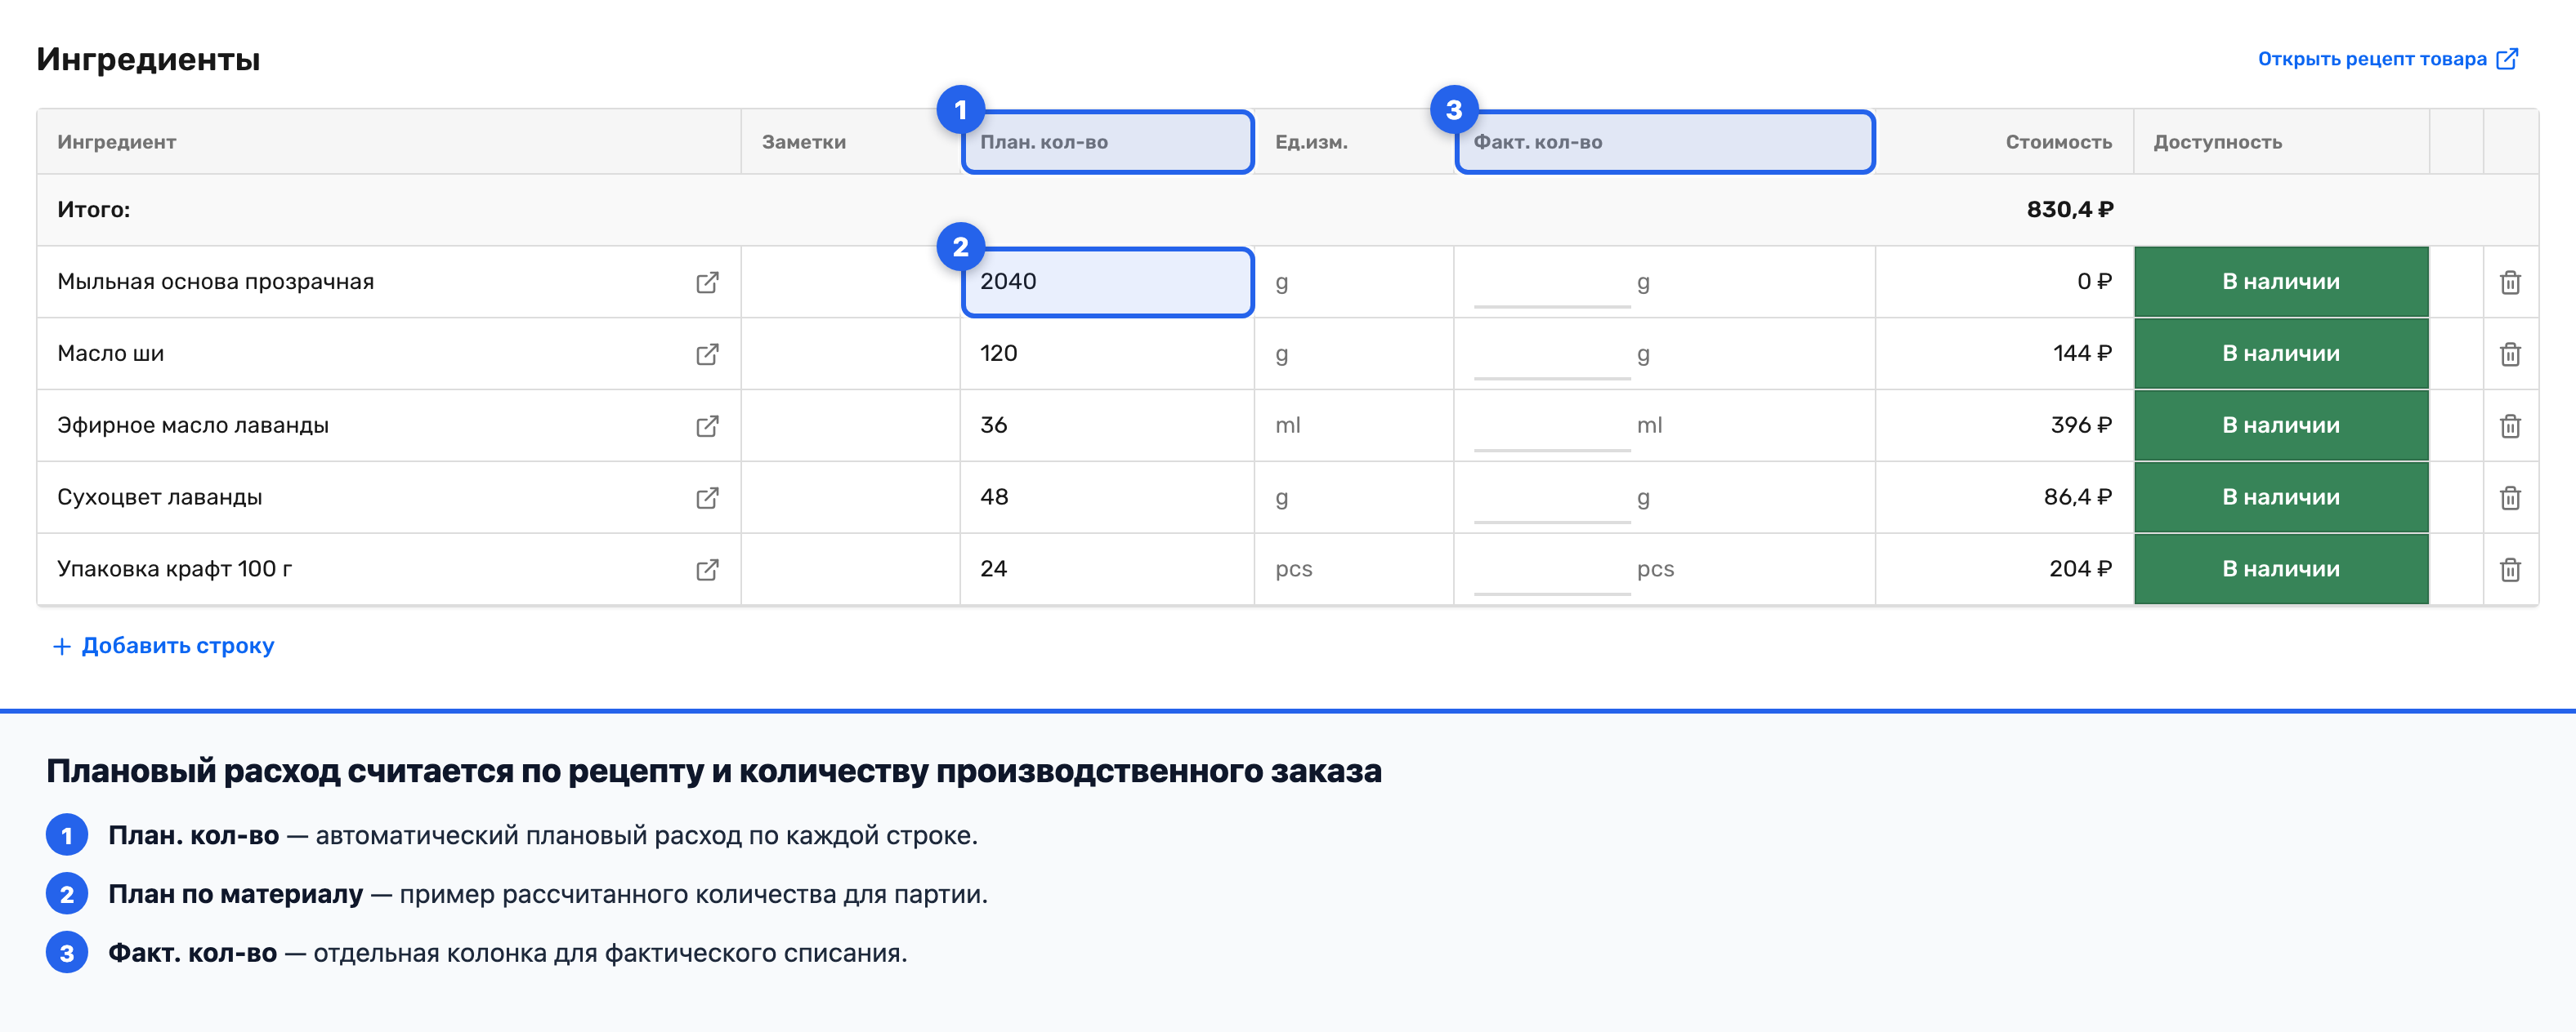This screenshot has height=1032, width=2576.
Task: Open Масло ши external link icon
Action: point(707,354)
